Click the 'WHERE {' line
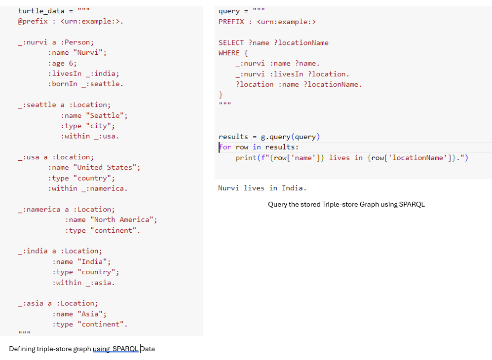 (233, 53)
